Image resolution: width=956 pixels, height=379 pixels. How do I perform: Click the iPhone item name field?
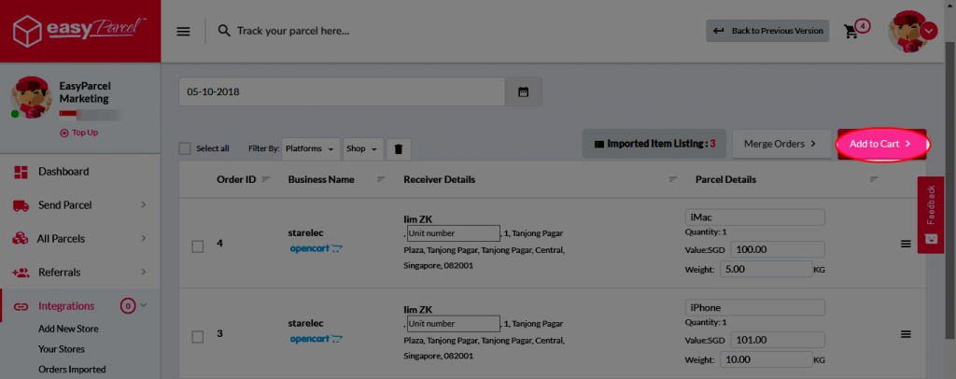tap(754, 308)
